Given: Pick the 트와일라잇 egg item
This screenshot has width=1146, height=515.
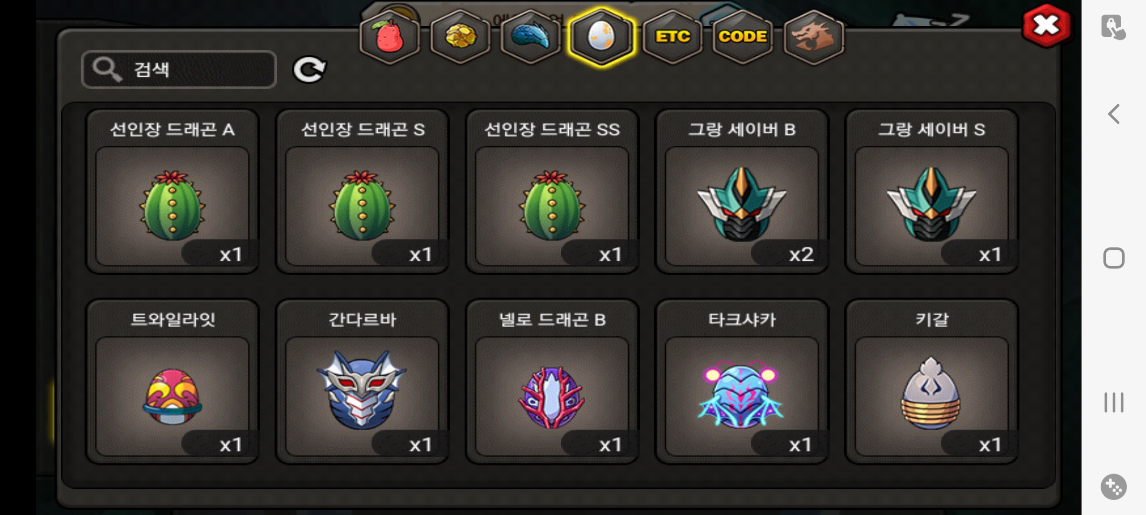Looking at the screenshot, I should (172, 381).
